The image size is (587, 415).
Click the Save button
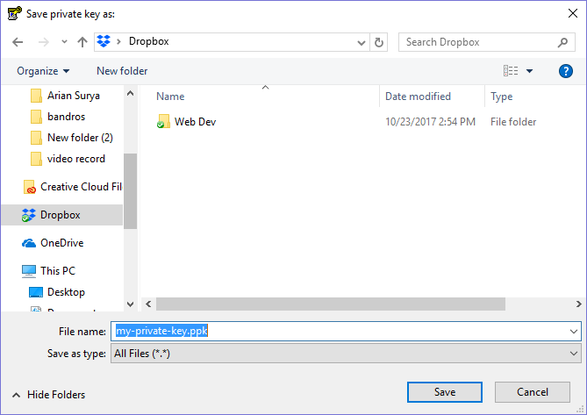point(445,392)
